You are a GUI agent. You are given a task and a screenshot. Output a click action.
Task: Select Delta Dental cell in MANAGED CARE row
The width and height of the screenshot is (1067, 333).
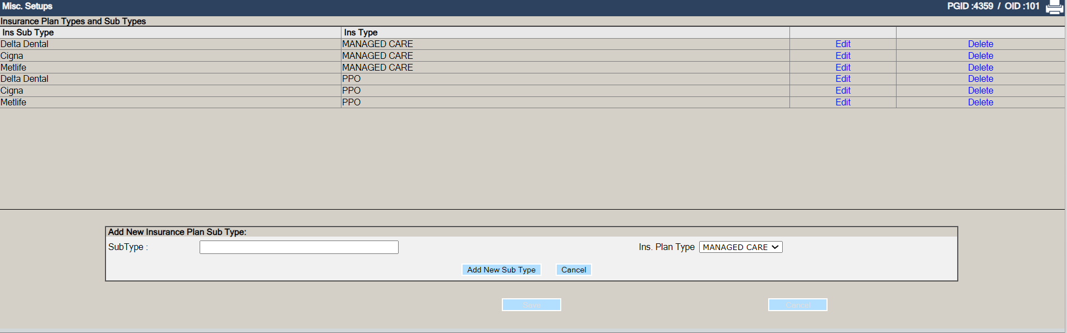(170, 44)
